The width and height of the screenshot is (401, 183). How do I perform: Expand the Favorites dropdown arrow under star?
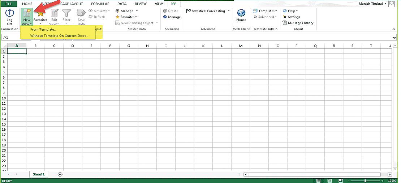click(40, 24)
